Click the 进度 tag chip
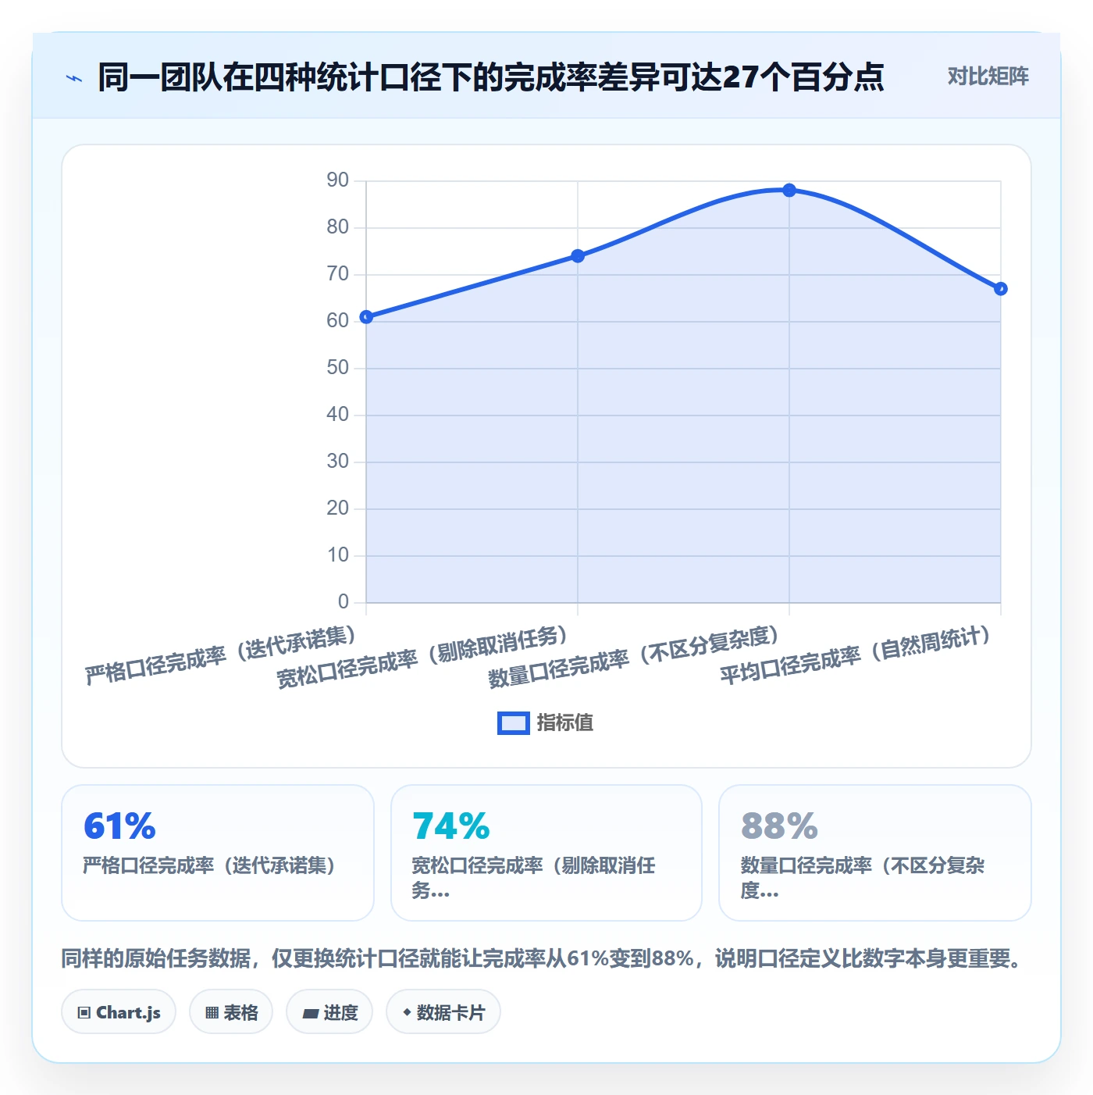Viewport: 1093px width, 1095px height. click(329, 1012)
